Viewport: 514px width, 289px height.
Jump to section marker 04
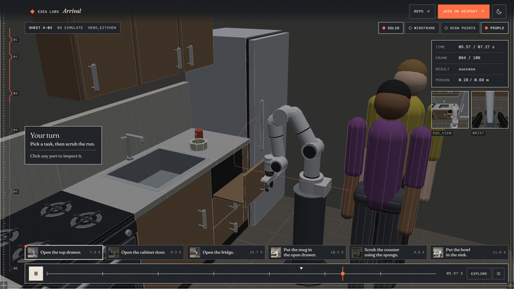pyautogui.click(x=15, y=130)
